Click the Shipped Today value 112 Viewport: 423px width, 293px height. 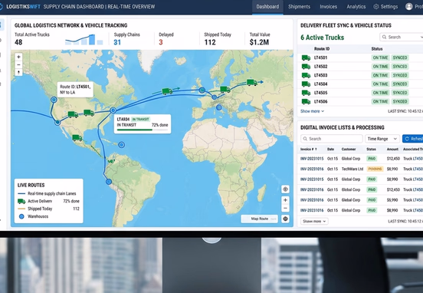210,42
